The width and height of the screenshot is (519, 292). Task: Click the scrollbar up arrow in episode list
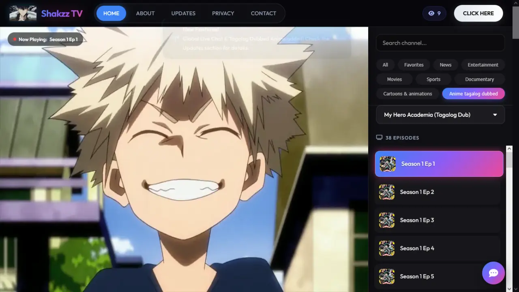pos(509,149)
